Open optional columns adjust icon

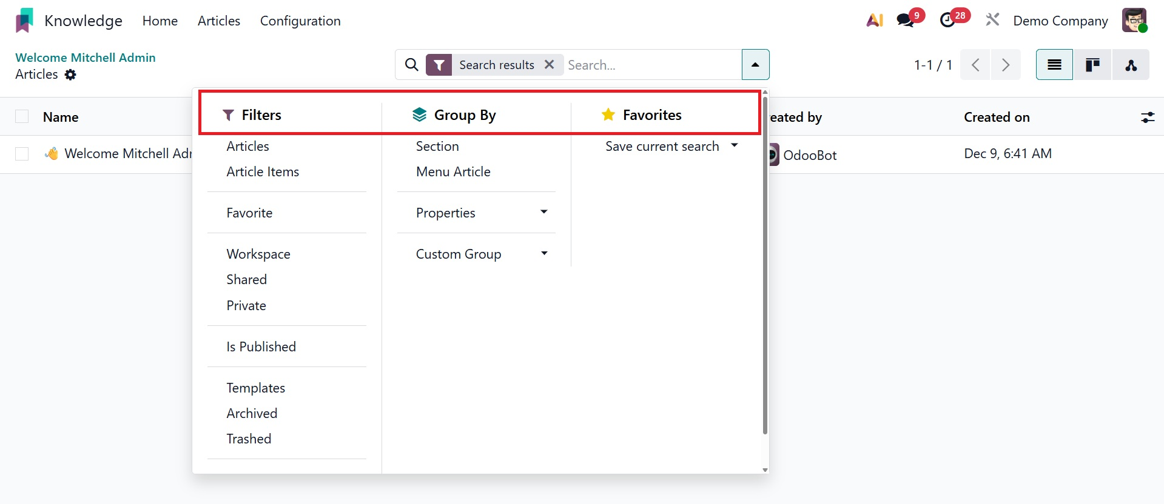tap(1148, 118)
